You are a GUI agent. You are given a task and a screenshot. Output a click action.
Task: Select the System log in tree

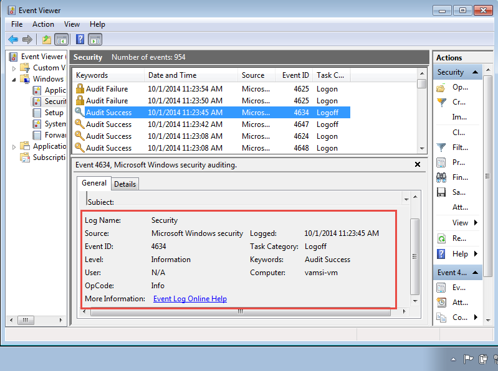click(x=49, y=124)
